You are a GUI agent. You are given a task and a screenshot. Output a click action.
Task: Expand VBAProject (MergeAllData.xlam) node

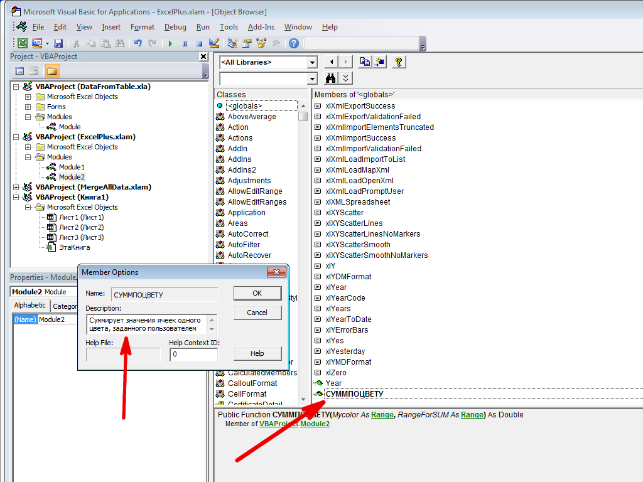click(x=16, y=187)
